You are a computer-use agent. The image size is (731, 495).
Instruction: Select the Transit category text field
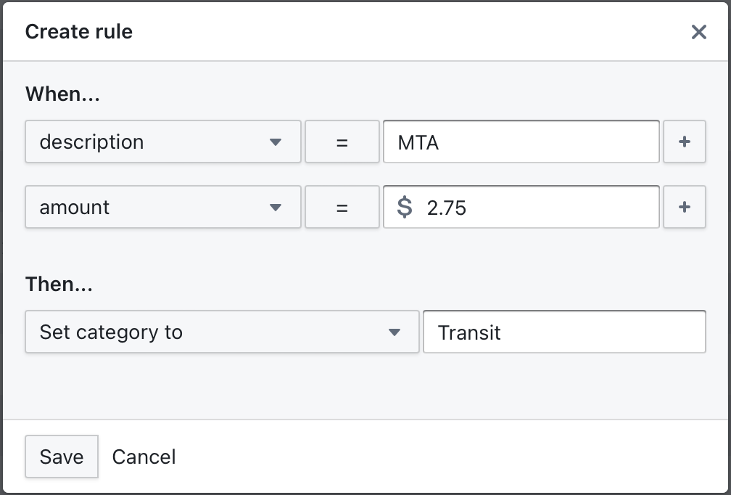[x=564, y=332]
